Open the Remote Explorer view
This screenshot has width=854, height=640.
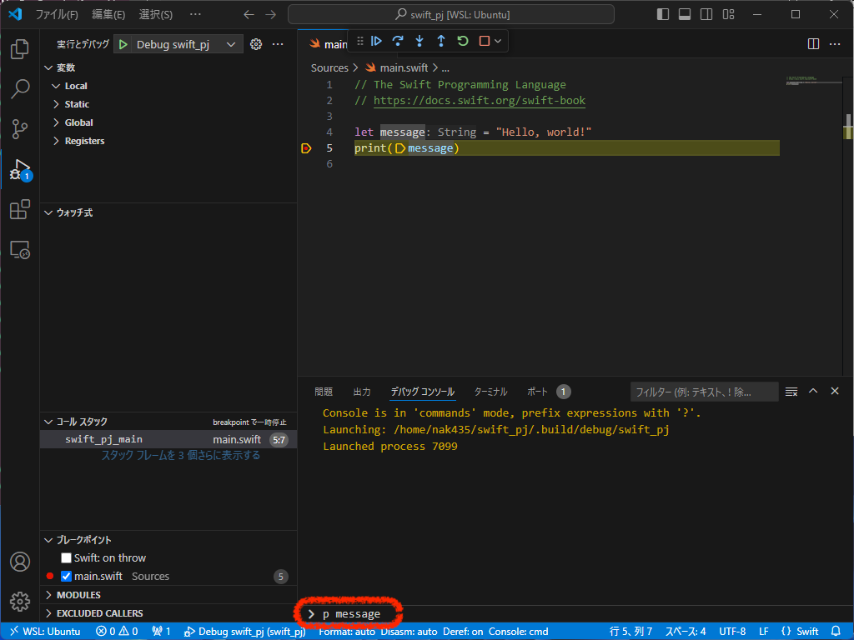(x=20, y=250)
